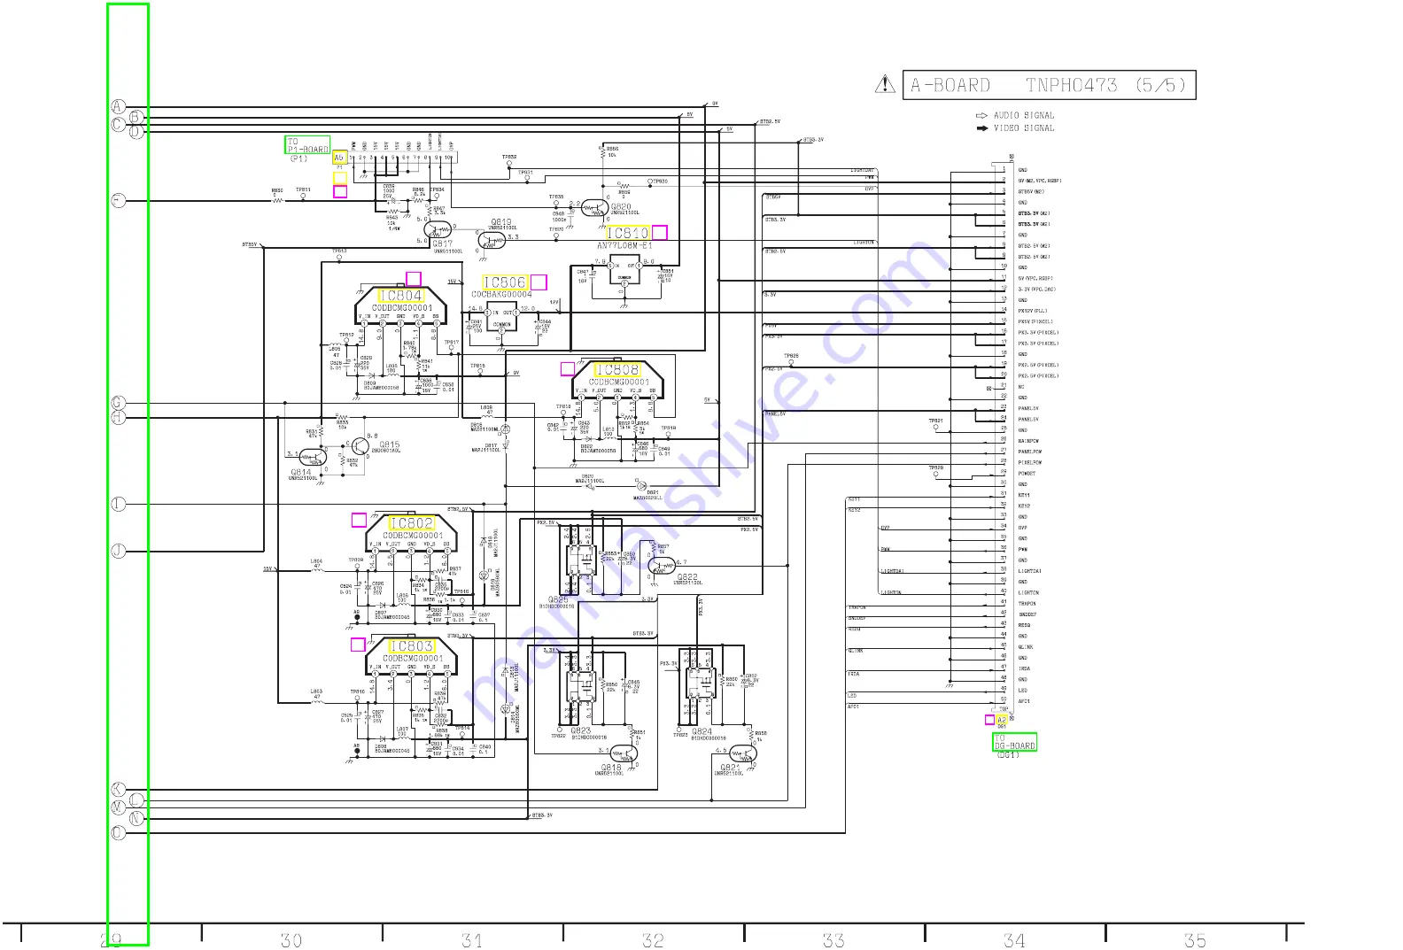
Task: Click transistor label Q819
Action: [x=501, y=222]
